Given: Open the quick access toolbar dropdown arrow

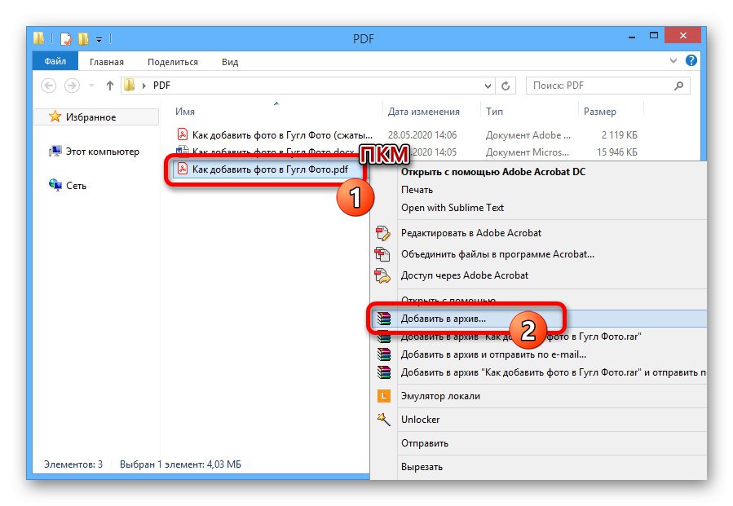Looking at the screenshot, I should pos(101,38).
